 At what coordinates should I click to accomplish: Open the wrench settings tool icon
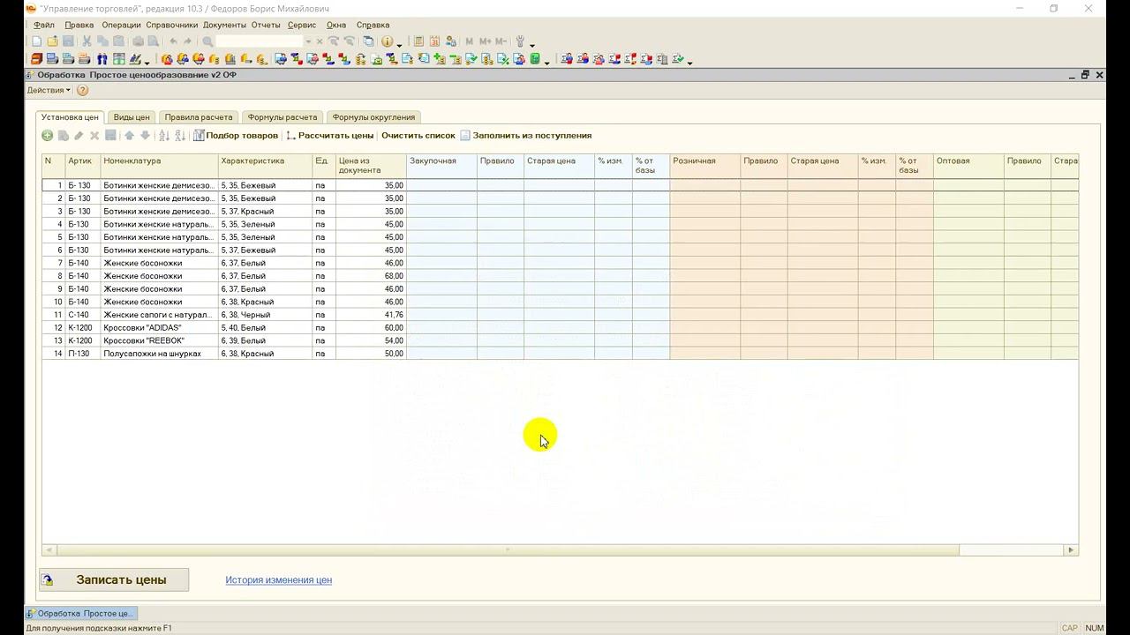click(520, 41)
